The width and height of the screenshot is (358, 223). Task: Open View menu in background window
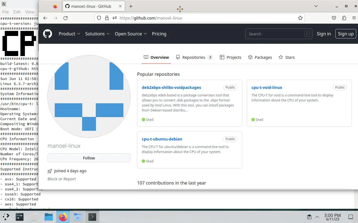point(30,12)
